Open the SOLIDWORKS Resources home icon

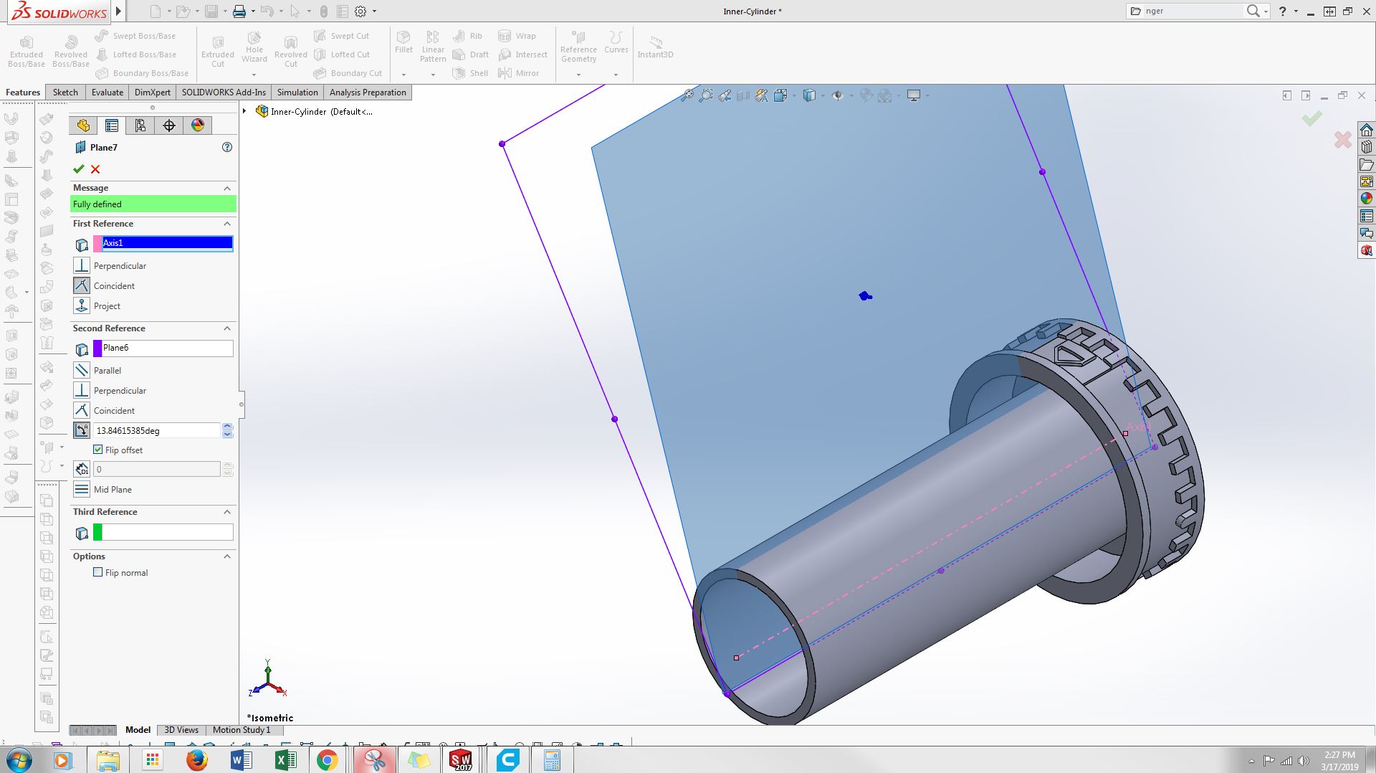[1367, 130]
